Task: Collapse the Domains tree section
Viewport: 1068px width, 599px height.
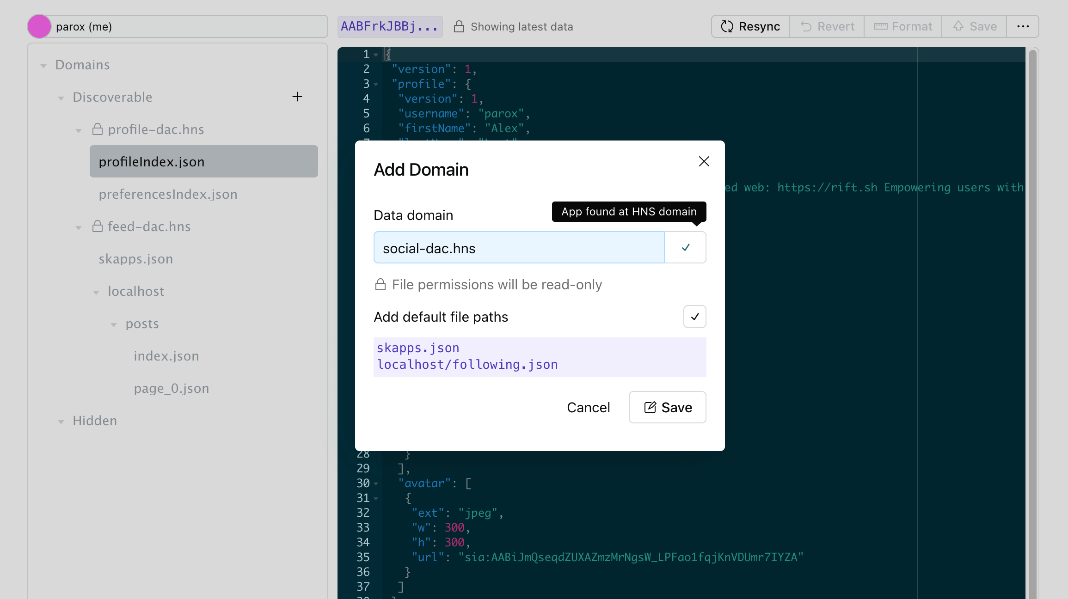Action: 43,66
